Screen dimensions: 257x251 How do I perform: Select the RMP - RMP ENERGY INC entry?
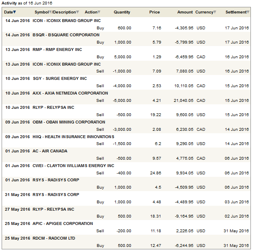point(57,50)
